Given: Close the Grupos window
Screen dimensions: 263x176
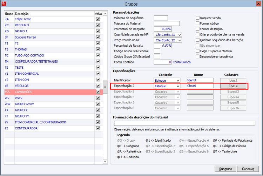Looking at the screenshot, I should pos(258,4).
